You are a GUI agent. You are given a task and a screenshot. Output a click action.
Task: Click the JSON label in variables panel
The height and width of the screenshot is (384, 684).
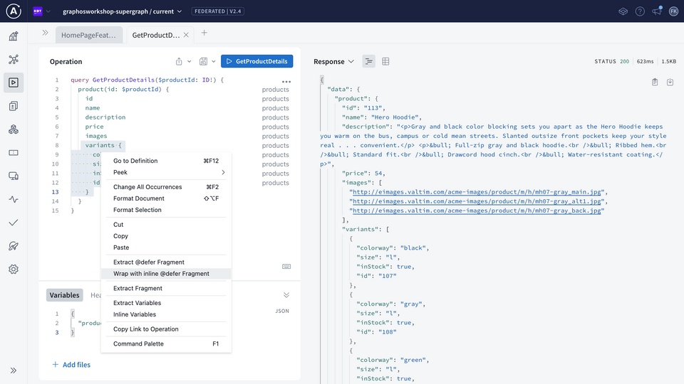282,311
